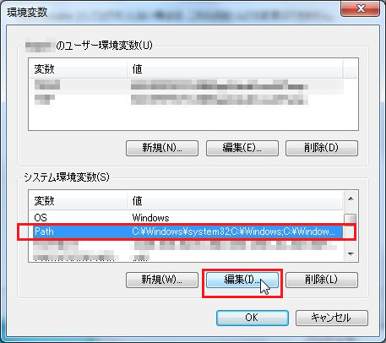
Task: Click the 新規(N)... button for user variables
Action: (162, 148)
